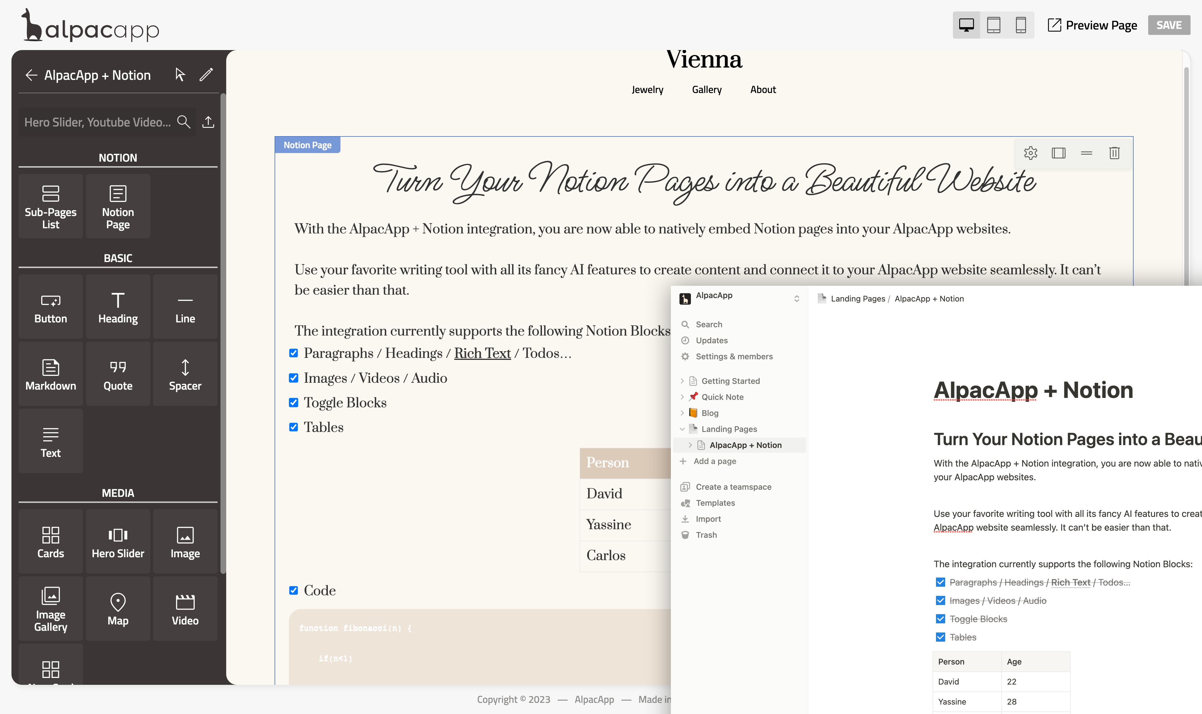The height and width of the screenshot is (714, 1202).
Task: Expand Getting Started page in Notion sidebar
Action: click(682, 381)
